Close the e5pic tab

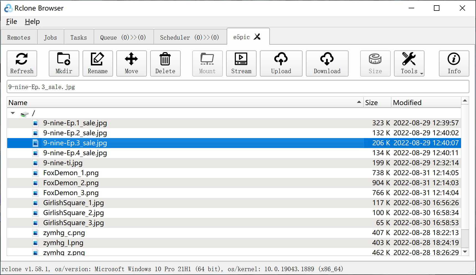(257, 37)
